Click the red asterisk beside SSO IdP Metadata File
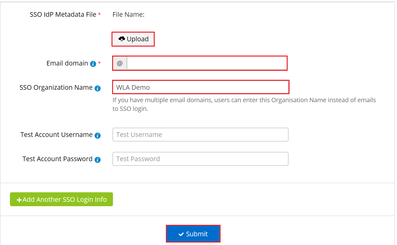This screenshot has height=245, width=397. 99,14
